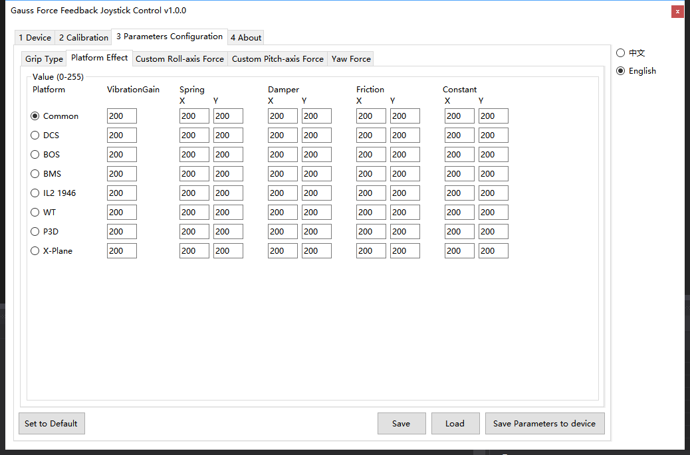Choose the WT platform radio button
The height and width of the screenshot is (455, 690).
43,213
